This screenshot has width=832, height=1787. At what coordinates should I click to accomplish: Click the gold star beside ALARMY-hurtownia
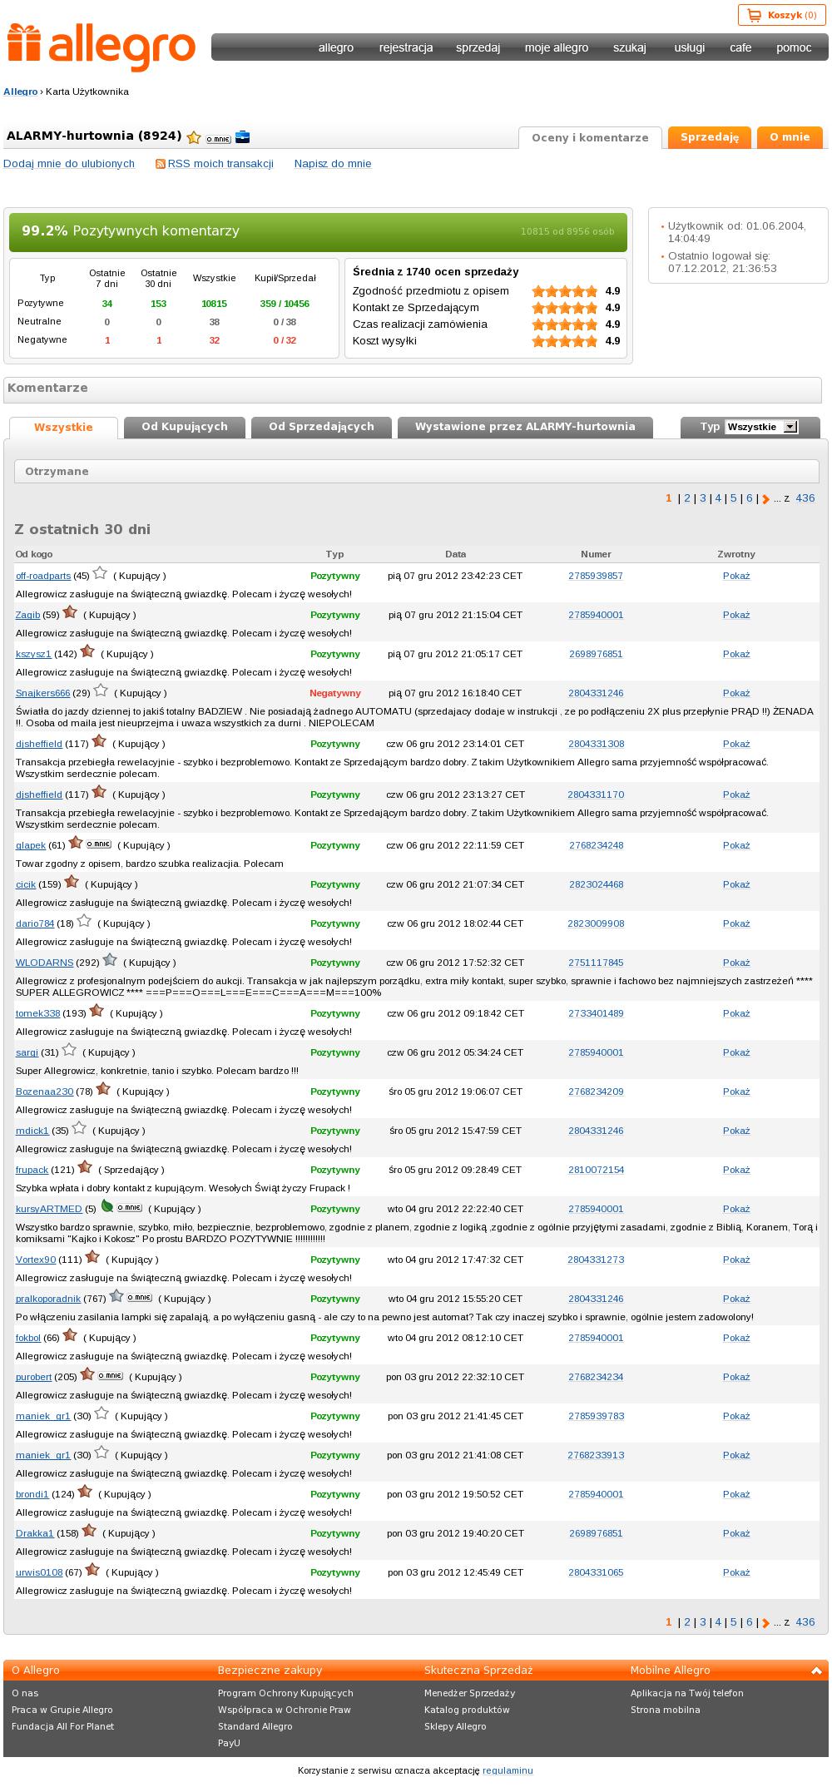point(194,137)
